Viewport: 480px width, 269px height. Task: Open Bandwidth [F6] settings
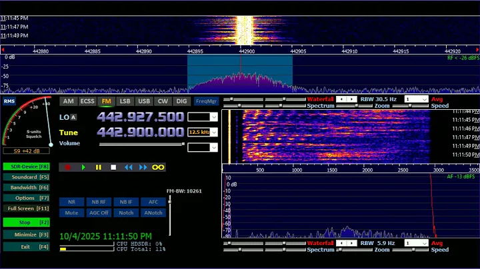26,187
